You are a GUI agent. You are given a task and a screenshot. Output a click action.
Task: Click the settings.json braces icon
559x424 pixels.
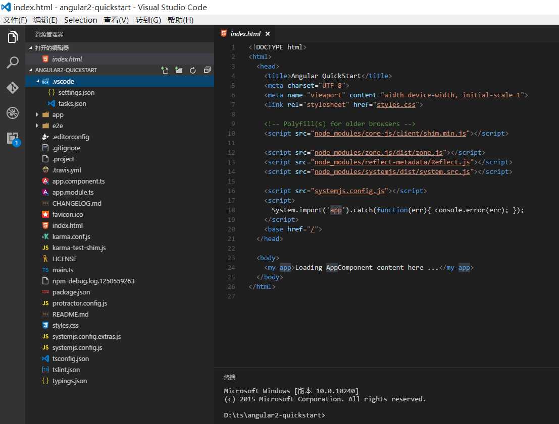(x=52, y=92)
